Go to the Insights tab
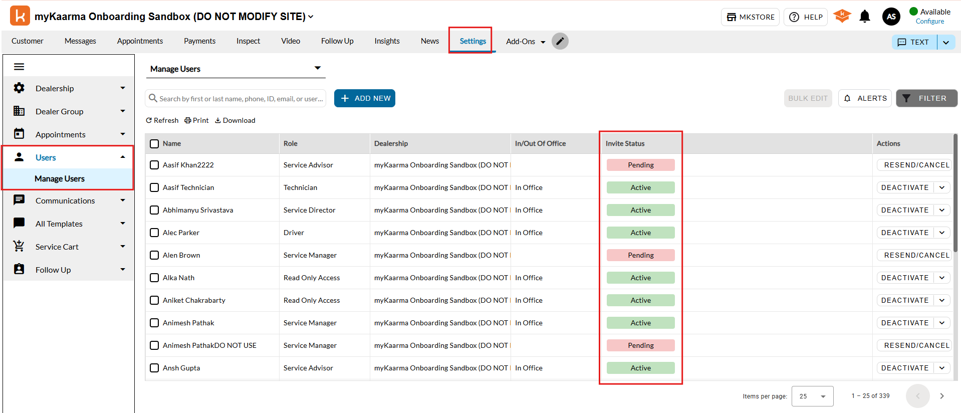Screen dimensions: 961x413 (x=387, y=41)
